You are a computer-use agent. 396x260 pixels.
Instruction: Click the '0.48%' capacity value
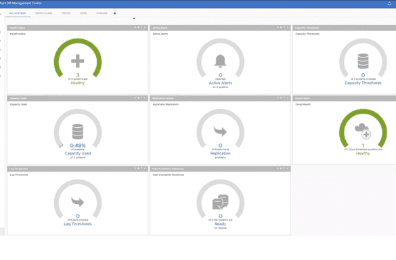click(78, 146)
